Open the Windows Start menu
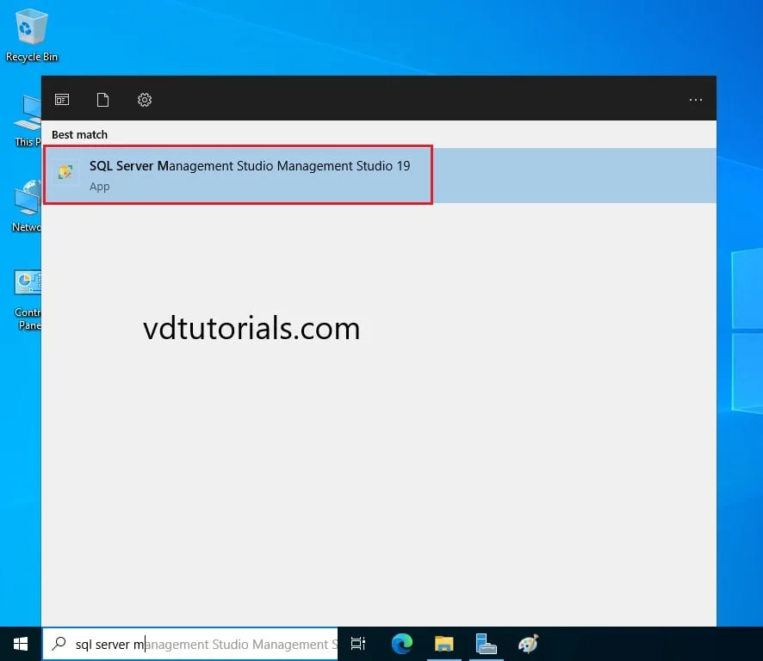 (21, 644)
